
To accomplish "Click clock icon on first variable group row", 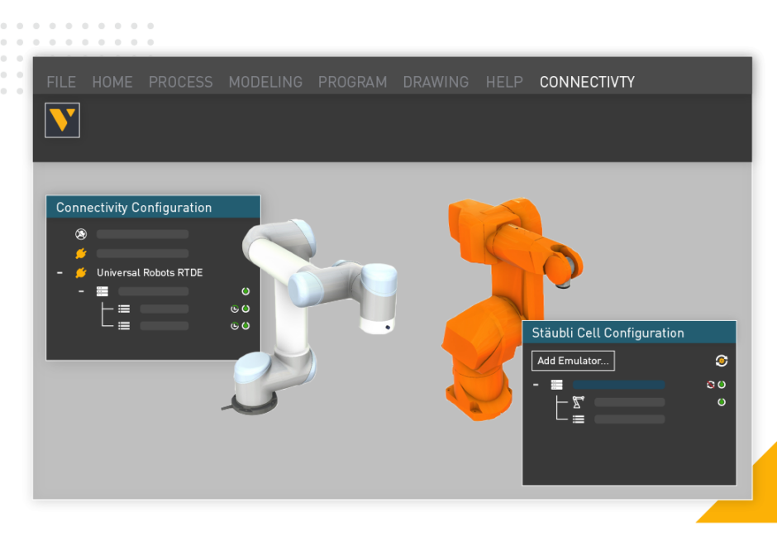I will pos(235,309).
